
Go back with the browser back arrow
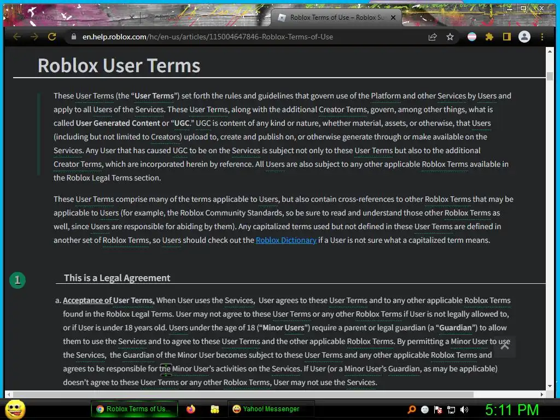[17, 37]
